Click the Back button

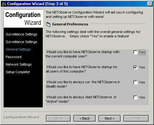pos(85,118)
